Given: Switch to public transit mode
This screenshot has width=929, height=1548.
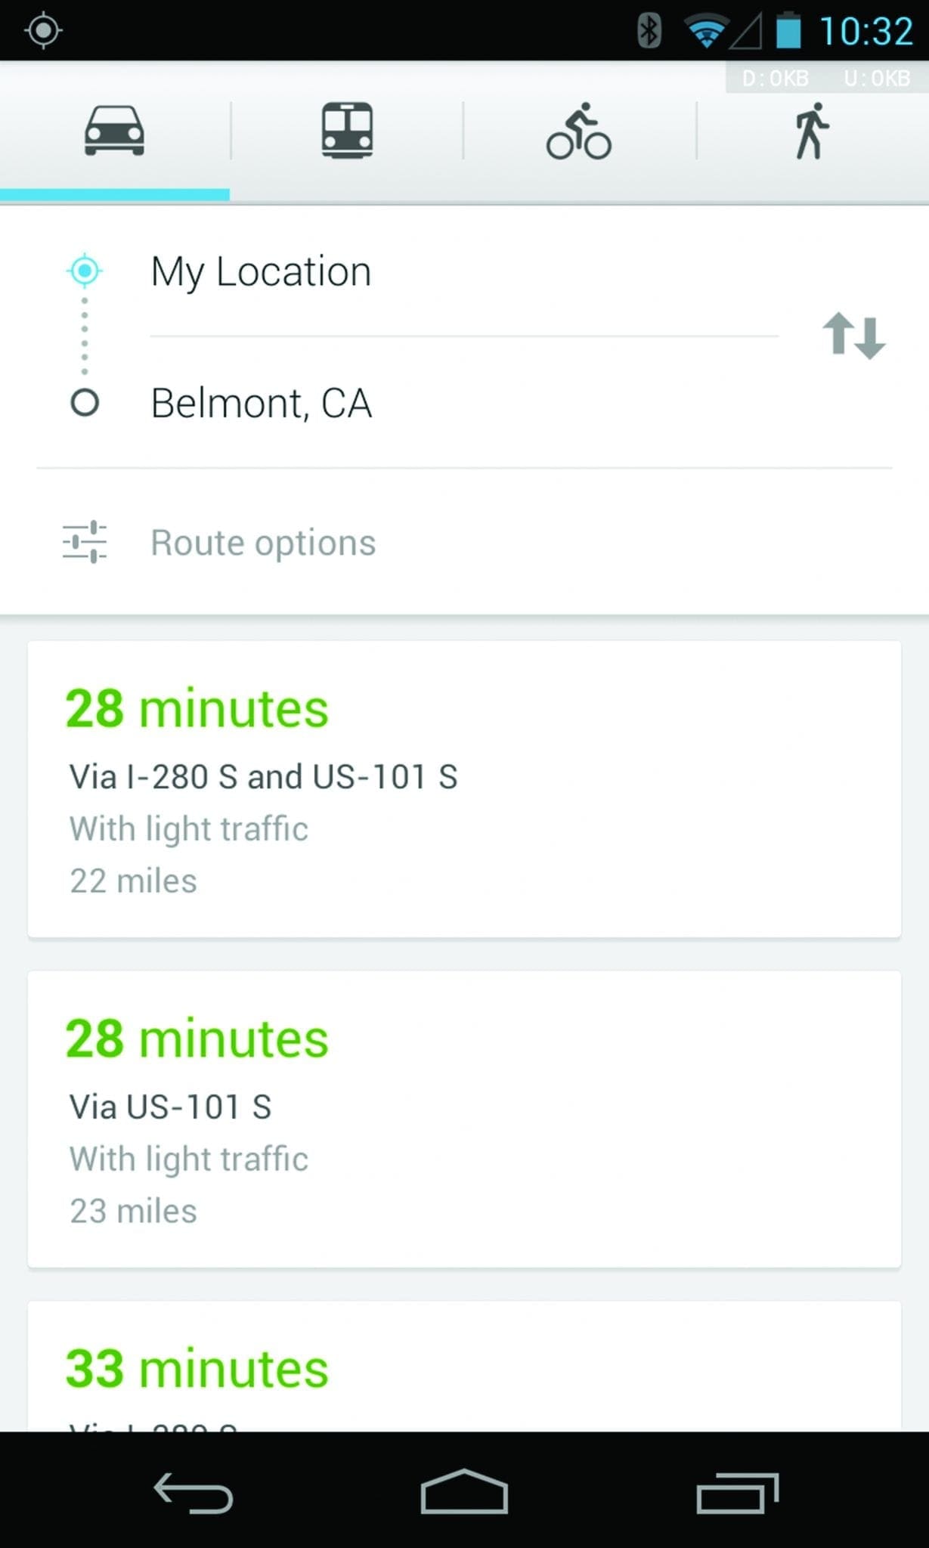Looking at the screenshot, I should tap(347, 130).
